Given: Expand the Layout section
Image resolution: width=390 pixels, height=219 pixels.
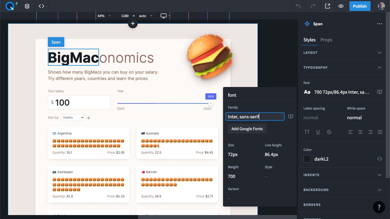Looking at the screenshot, I should pos(343,53).
